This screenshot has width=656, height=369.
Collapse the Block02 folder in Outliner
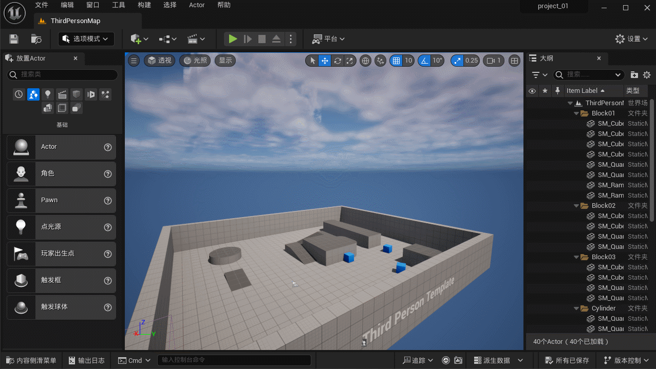pyautogui.click(x=577, y=206)
